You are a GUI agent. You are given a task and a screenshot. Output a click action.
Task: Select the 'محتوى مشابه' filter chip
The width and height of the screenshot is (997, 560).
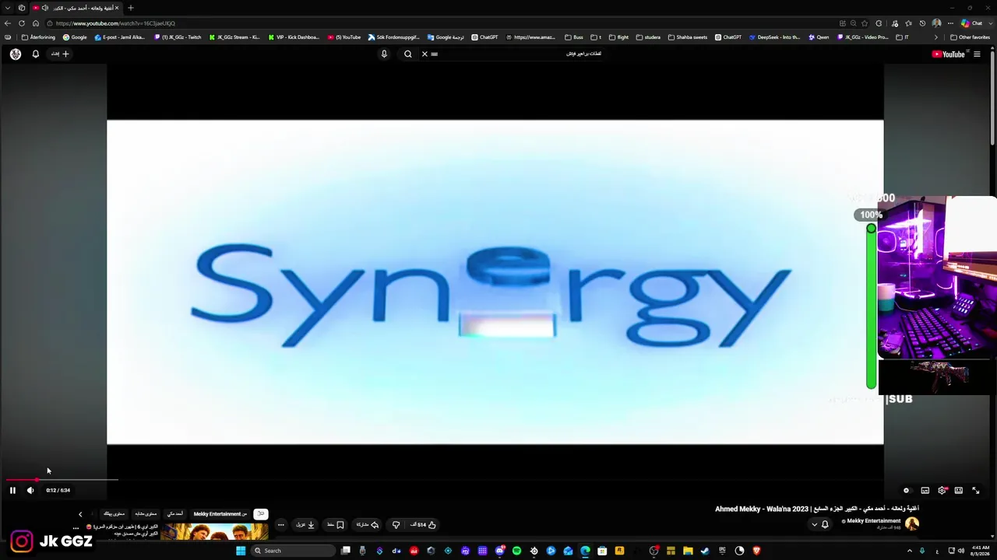coord(146,514)
